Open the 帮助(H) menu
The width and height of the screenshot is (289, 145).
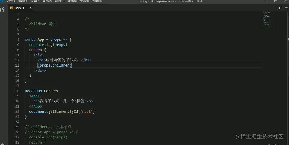[97, 1]
